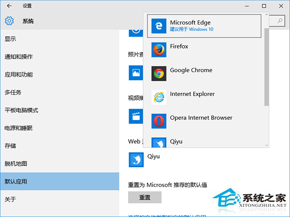This screenshot has width=290, height=217.
Task: Open the 电源和睡眠 settings page
Action: tap(60, 128)
